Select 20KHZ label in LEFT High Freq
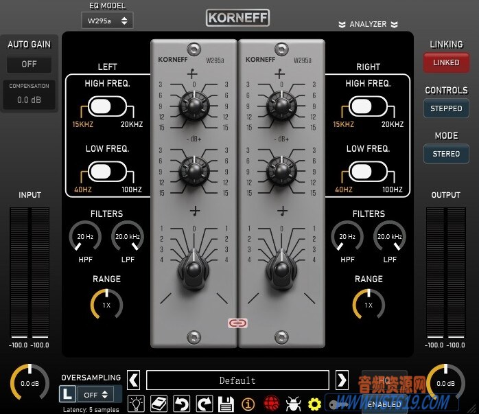 pyautogui.click(x=132, y=124)
